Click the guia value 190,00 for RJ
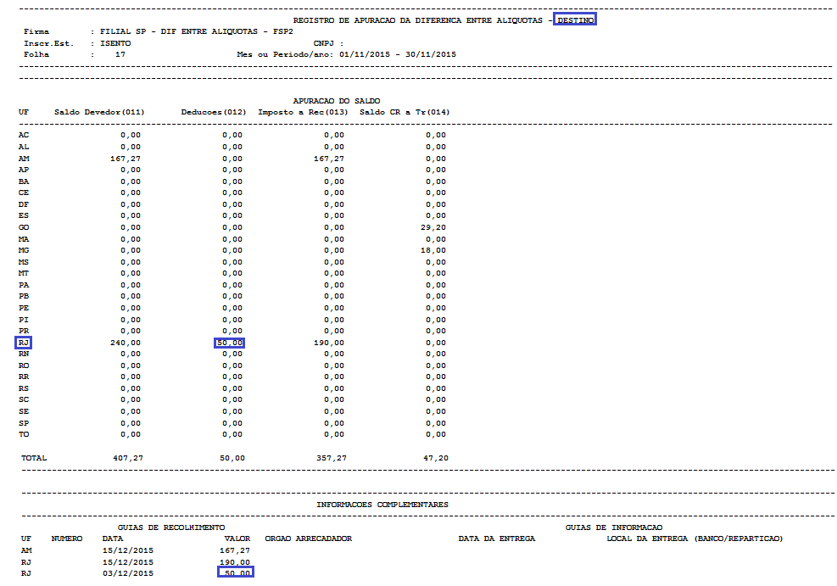The image size is (837, 586). (x=235, y=562)
